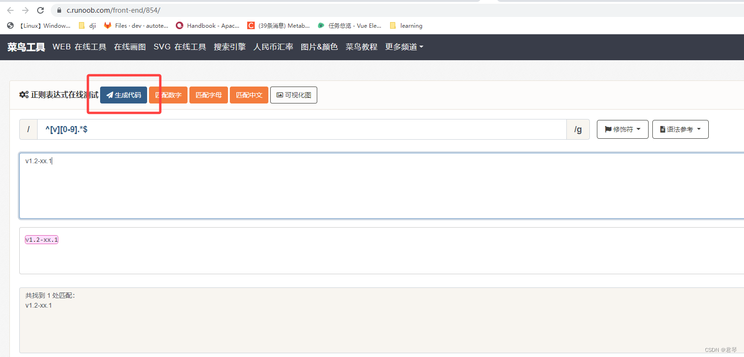Open the GitLab Files dev autote bookmark icon

pos(108,25)
